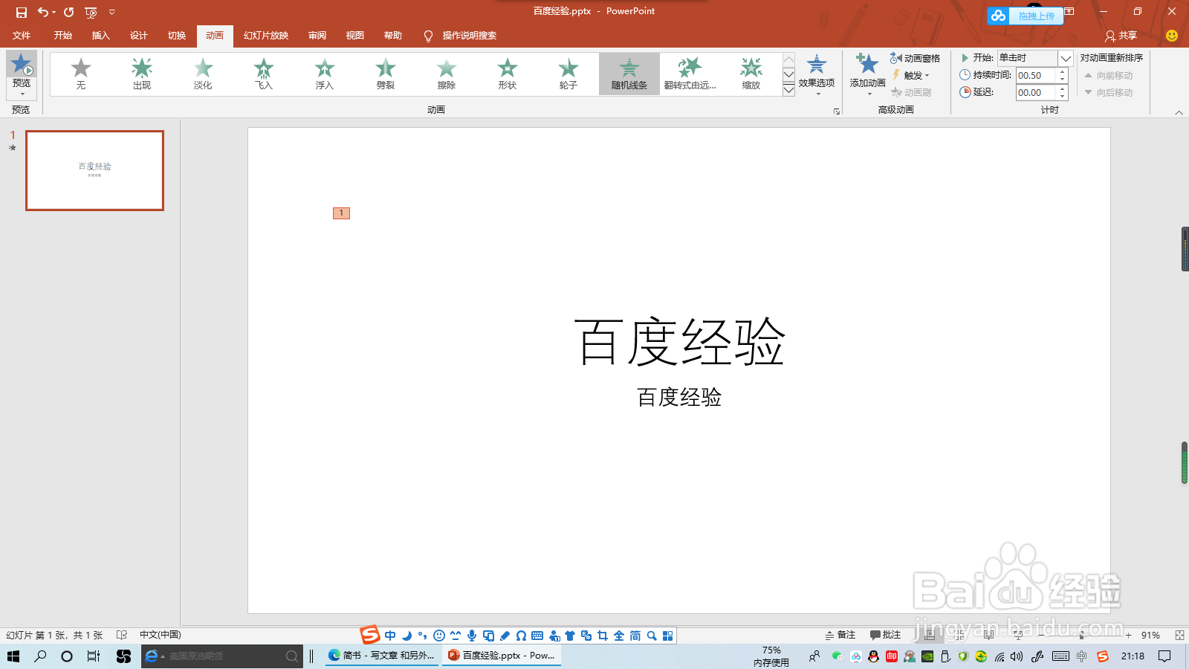Switch to the 审阅 (Review) tab
The image size is (1189, 669).
pos(317,36)
